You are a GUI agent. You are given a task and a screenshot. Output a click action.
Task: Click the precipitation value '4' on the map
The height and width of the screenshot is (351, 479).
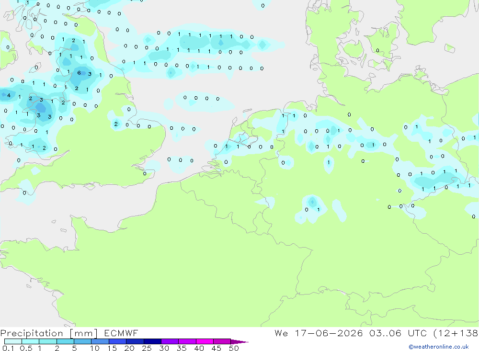tap(9, 95)
